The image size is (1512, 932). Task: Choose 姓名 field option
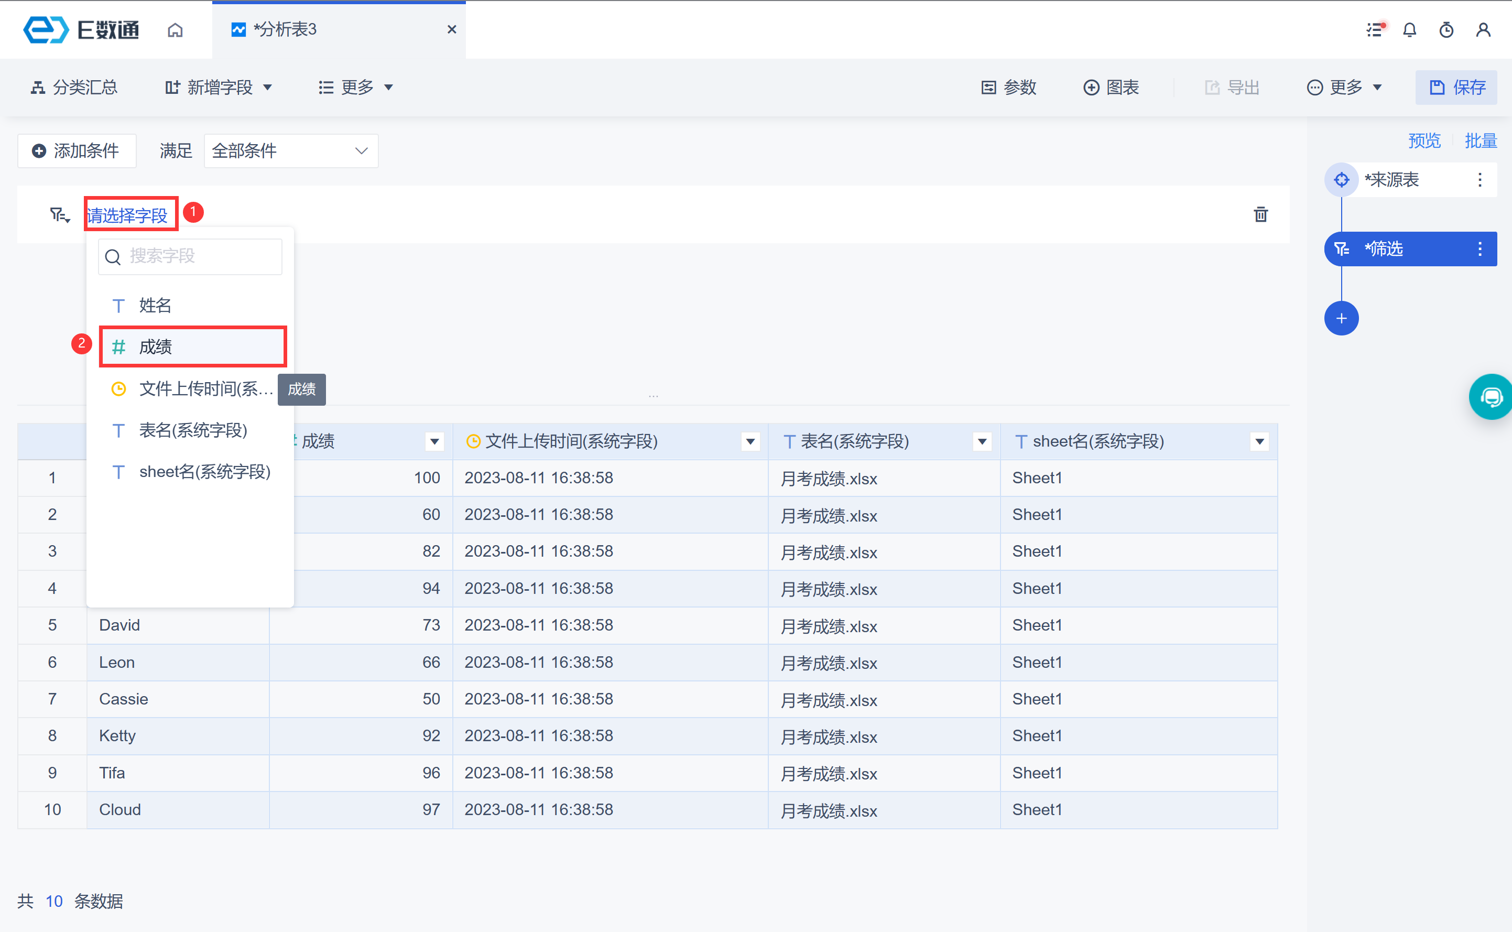click(x=155, y=305)
